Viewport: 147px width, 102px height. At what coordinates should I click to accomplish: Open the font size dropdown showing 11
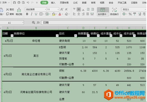[58, 9]
